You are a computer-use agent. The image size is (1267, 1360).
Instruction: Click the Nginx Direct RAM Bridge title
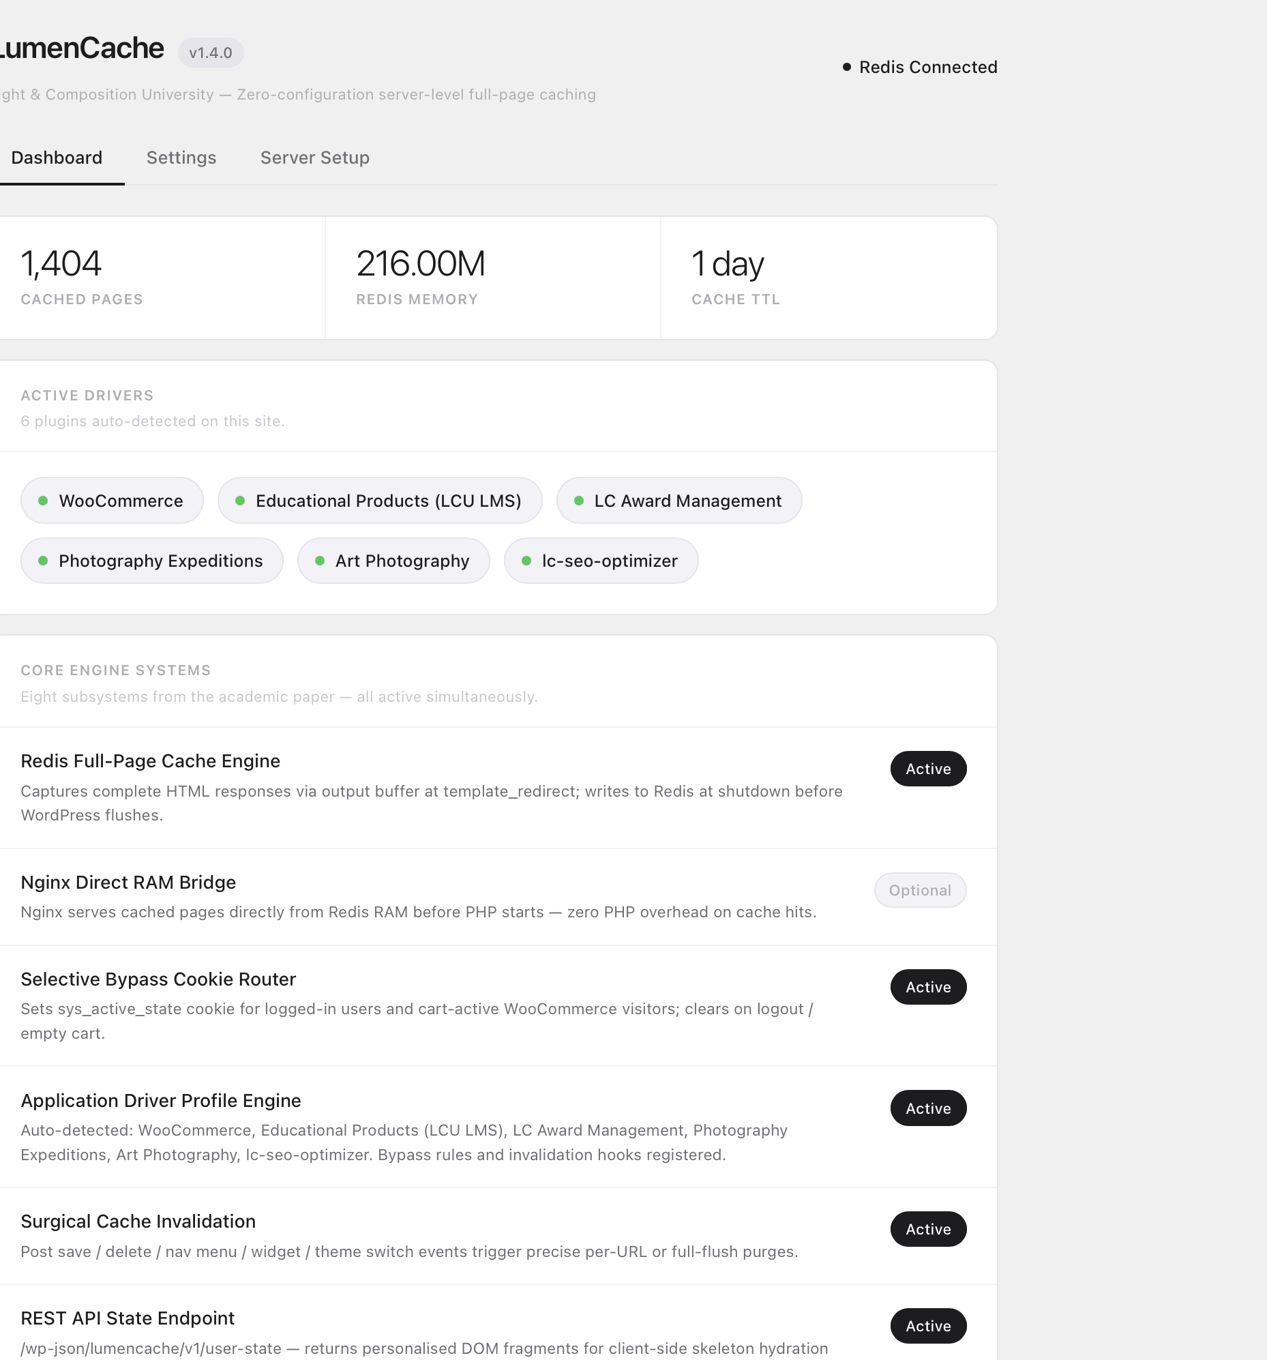(x=128, y=883)
